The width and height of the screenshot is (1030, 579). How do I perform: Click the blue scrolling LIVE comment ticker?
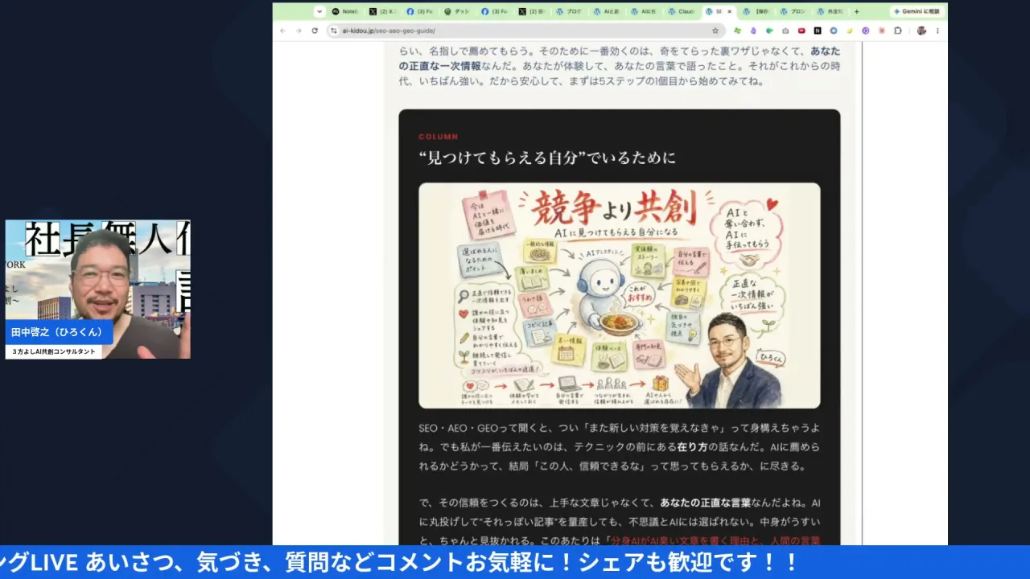515,562
